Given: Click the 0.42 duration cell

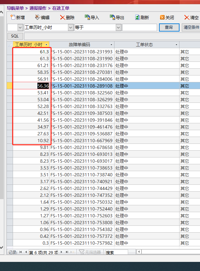Looking at the screenshot, I should pos(31,236).
